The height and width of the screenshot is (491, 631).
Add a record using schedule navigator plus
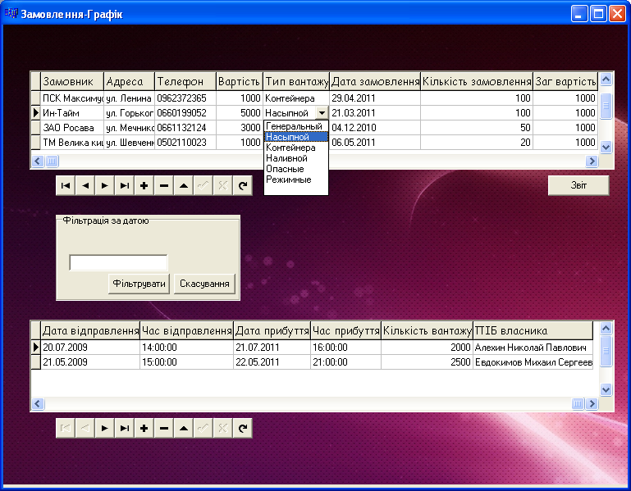(144, 428)
